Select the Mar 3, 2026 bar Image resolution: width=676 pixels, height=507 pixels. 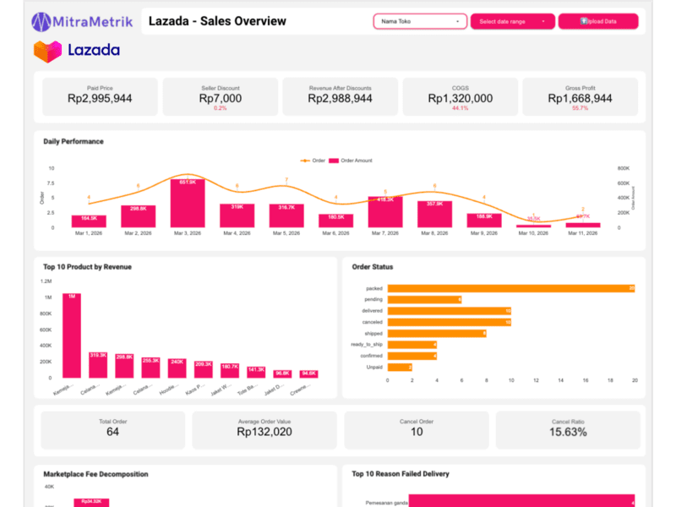pyautogui.click(x=188, y=203)
